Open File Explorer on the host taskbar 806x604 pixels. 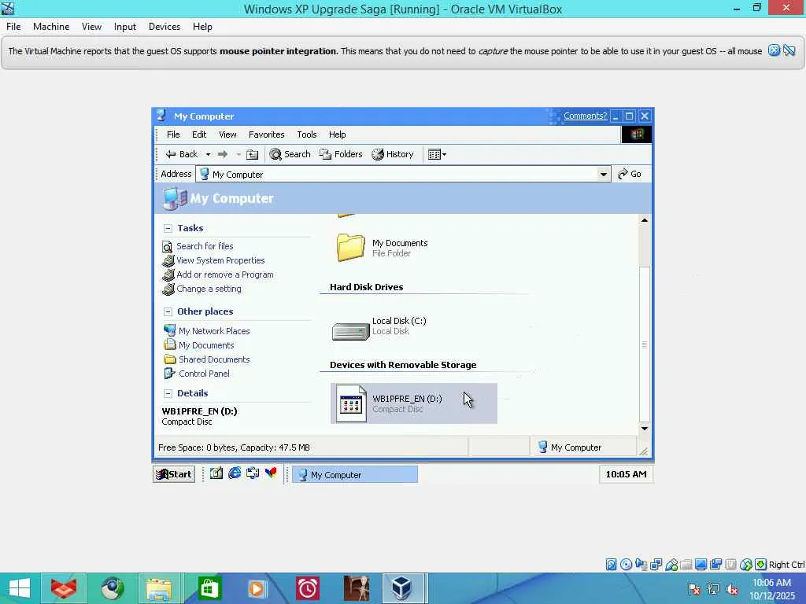point(159,588)
